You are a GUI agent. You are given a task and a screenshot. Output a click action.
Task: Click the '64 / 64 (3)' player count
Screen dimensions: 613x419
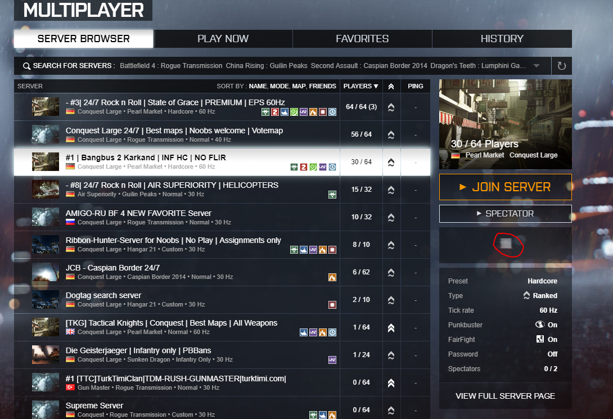[361, 107]
